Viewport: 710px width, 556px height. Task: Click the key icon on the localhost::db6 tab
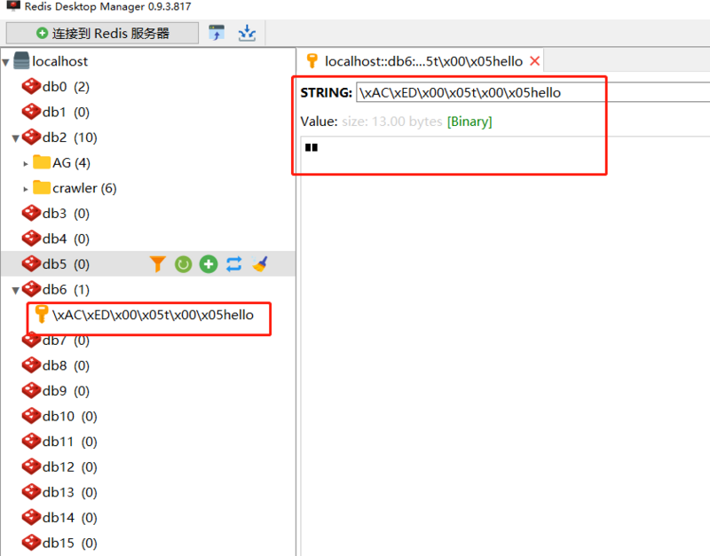click(x=312, y=62)
